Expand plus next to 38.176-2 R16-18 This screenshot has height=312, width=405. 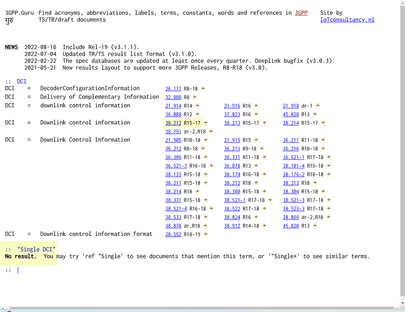coord(329,174)
